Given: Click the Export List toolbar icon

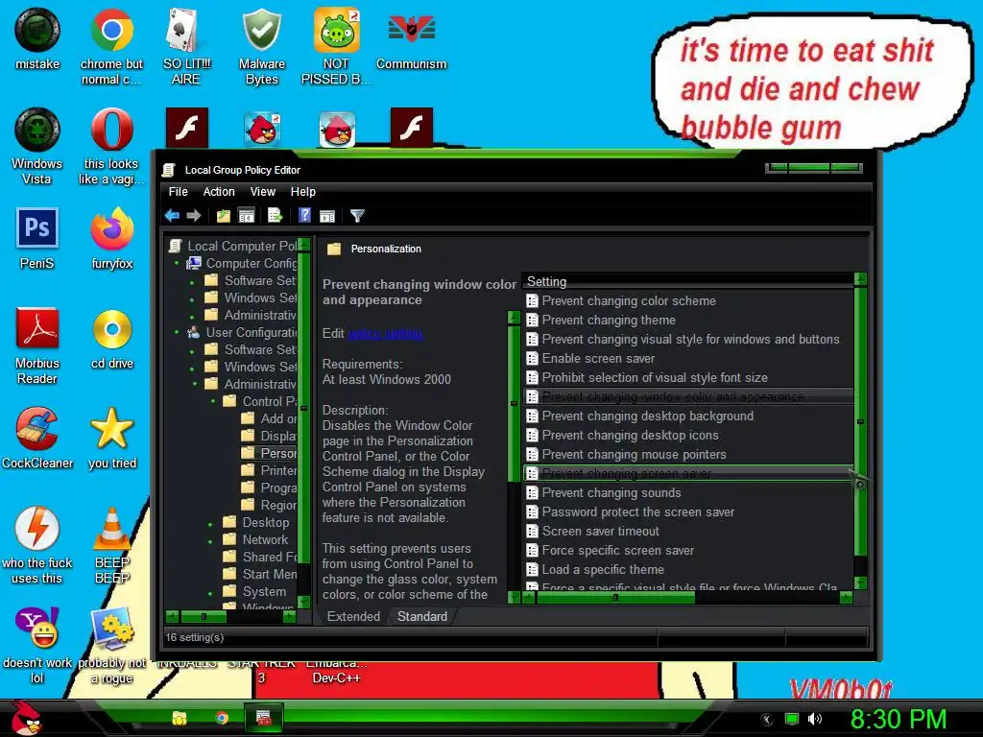Looking at the screenshot, I should [x=276, y=216].
